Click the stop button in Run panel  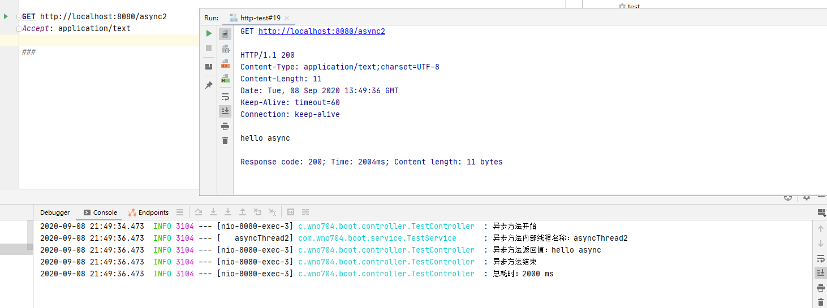click(x=209, y=48)
